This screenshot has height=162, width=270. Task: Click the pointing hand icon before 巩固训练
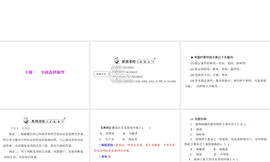[192, 119]
